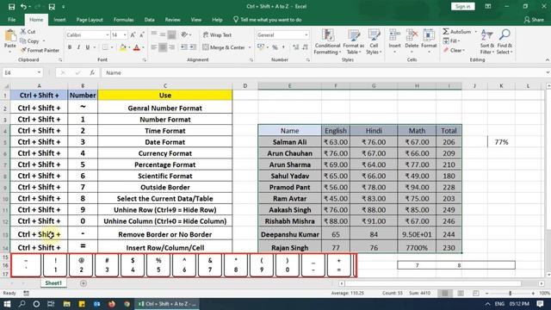The image size is (551, 310).
Task: Click the Orientation text angle icon
Action: click(184, 34)
